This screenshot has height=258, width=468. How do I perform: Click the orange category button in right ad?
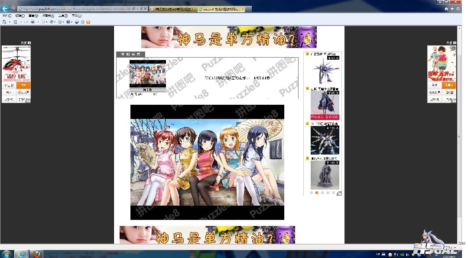click(x=449, y=85)
